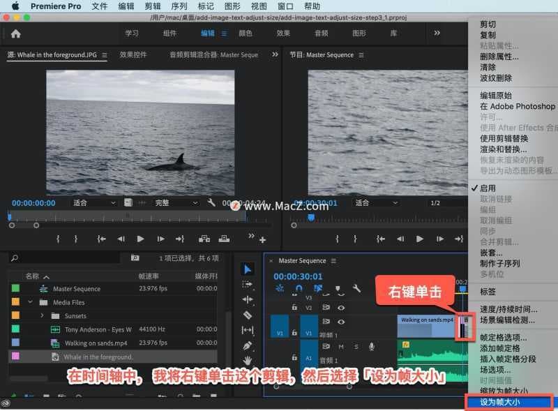Pick the Razor tool in the toolbar

pyautogui.click(x=248, y=314)
